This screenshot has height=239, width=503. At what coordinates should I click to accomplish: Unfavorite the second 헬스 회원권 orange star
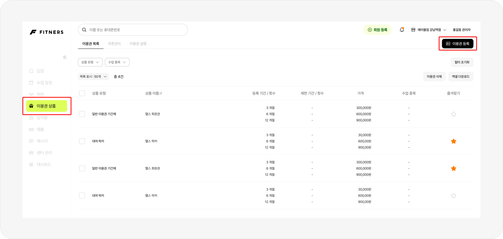[x=454, y=168]
